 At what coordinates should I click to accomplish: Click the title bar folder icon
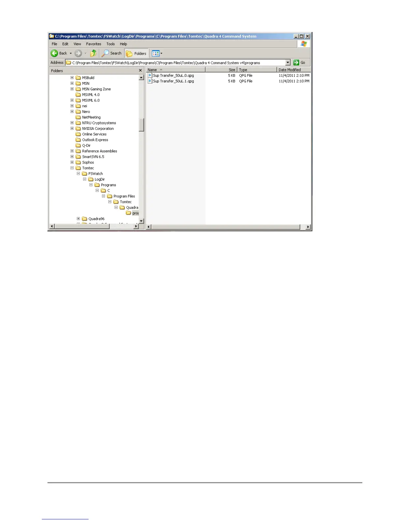52,36
